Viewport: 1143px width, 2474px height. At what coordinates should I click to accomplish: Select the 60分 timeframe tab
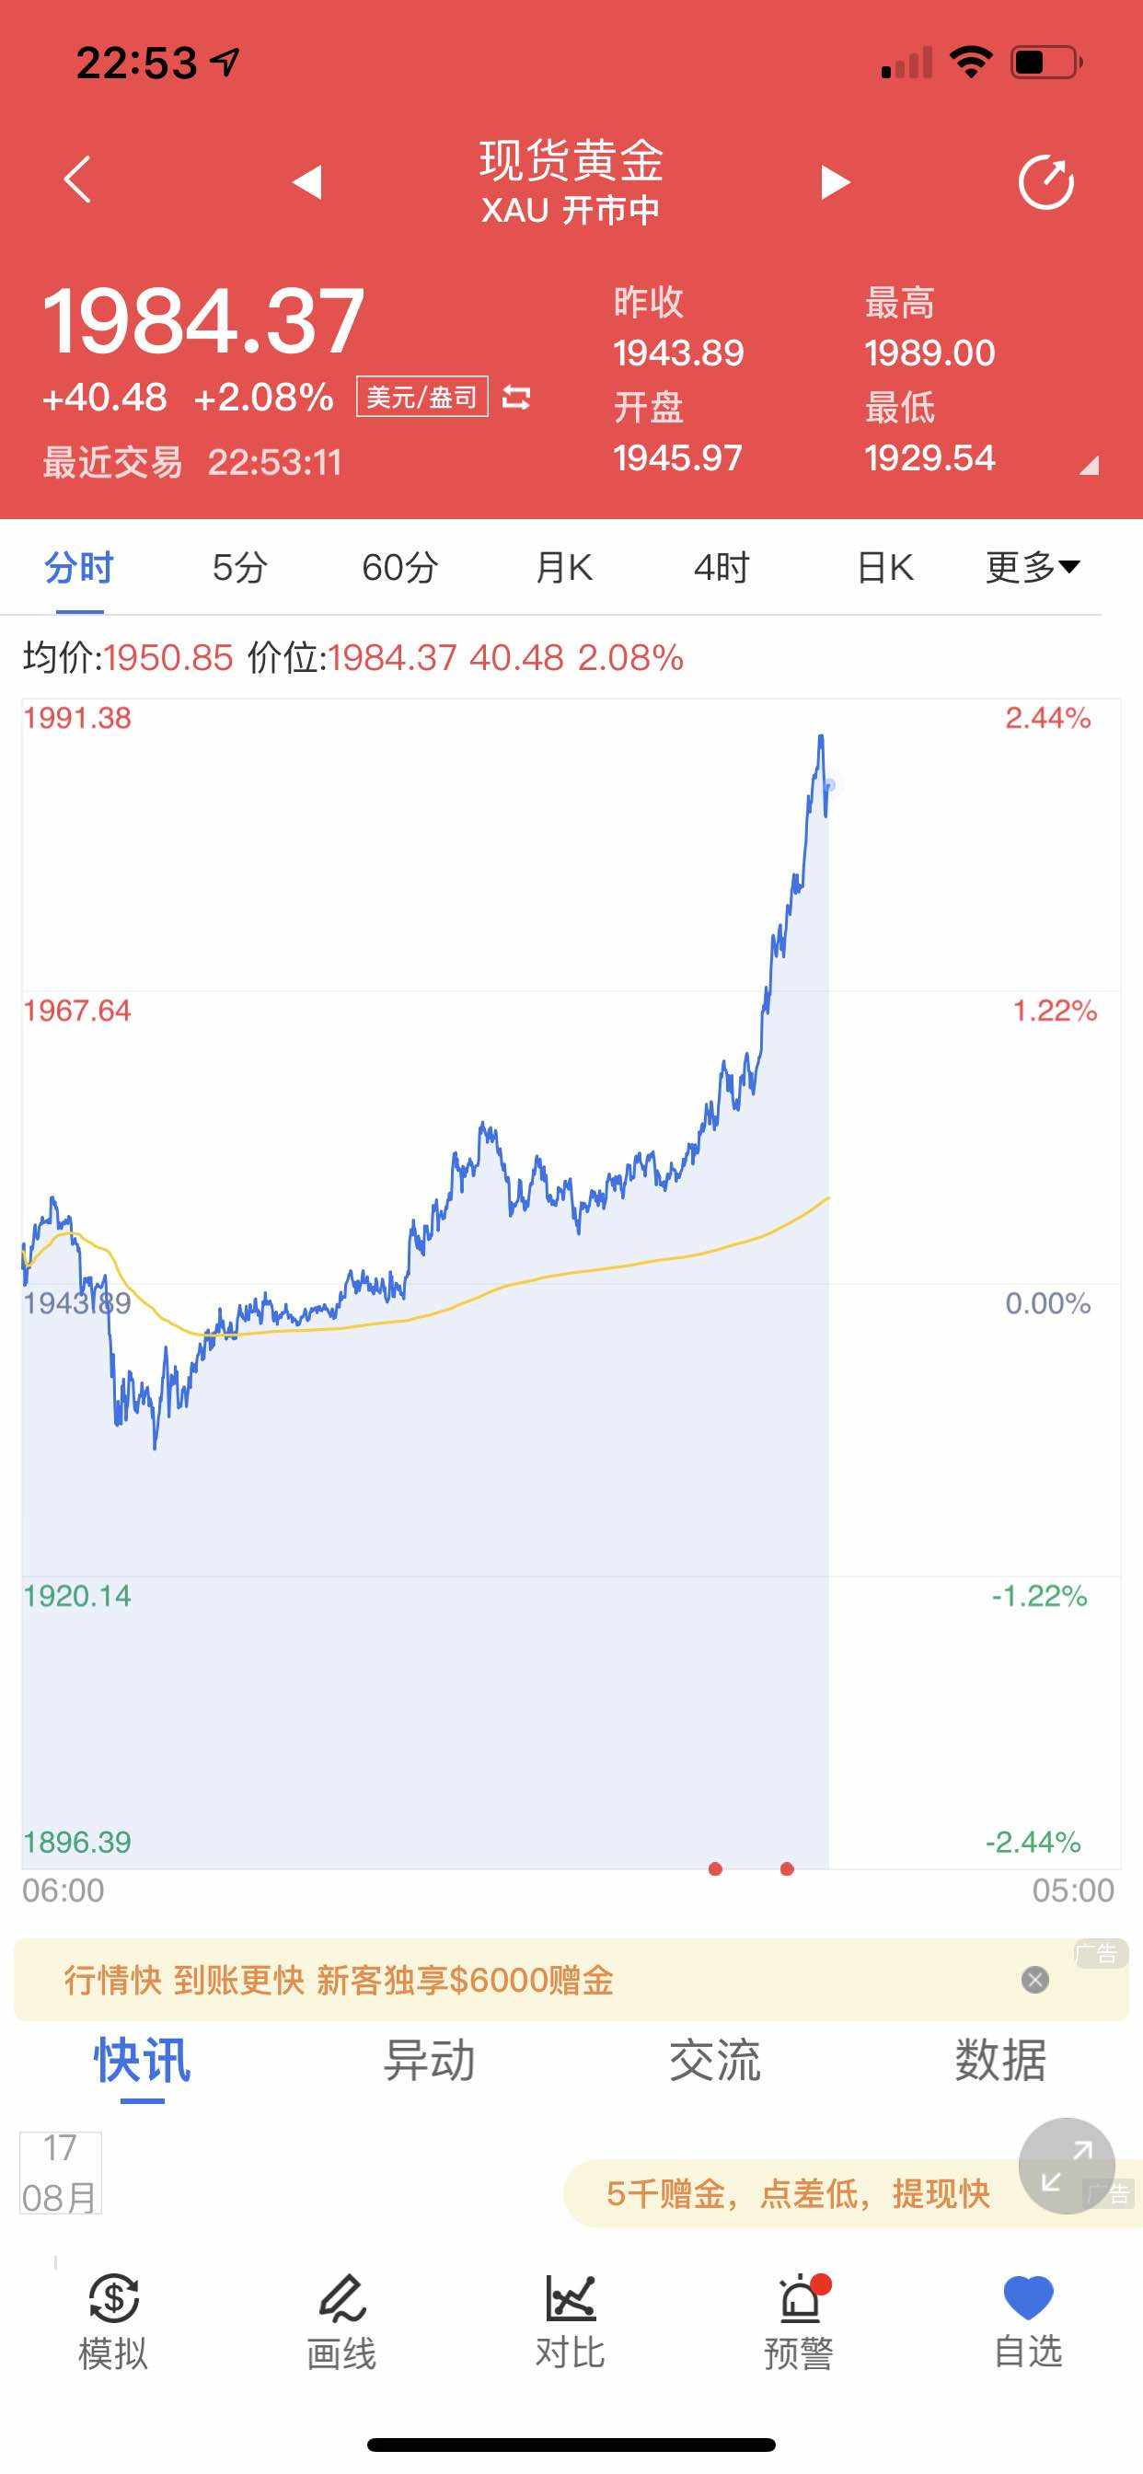(x=399, y=568)
